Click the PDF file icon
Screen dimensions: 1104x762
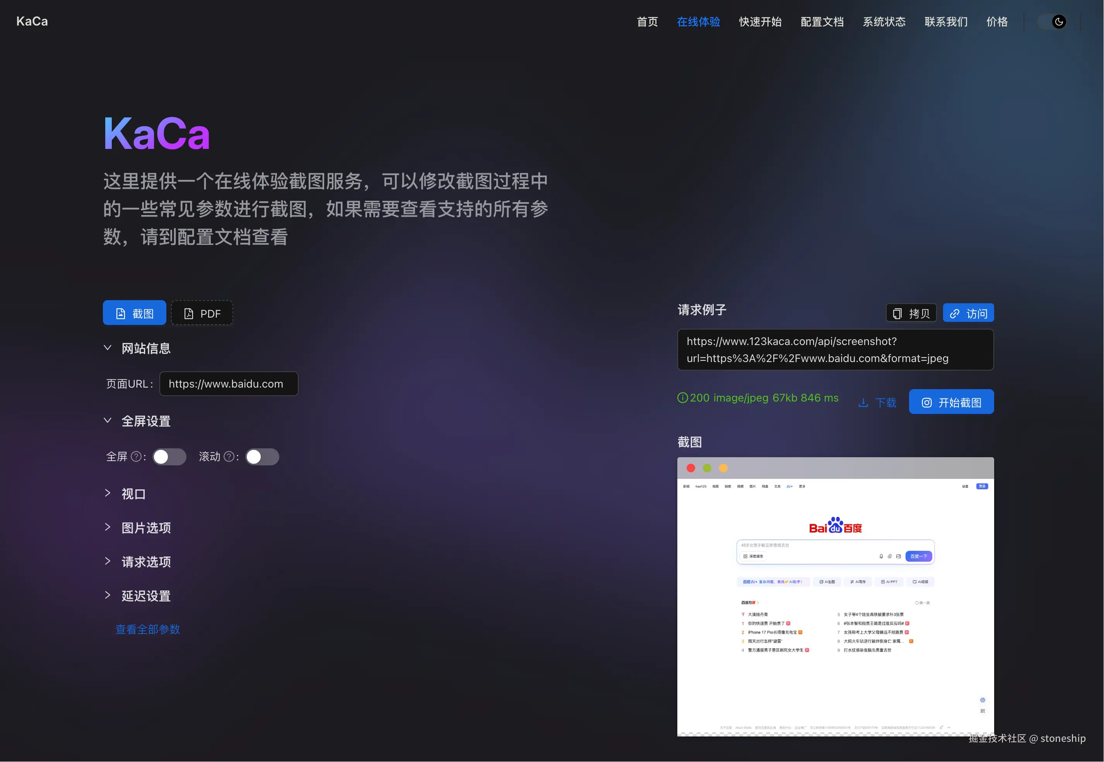click(x=188, y=313)
